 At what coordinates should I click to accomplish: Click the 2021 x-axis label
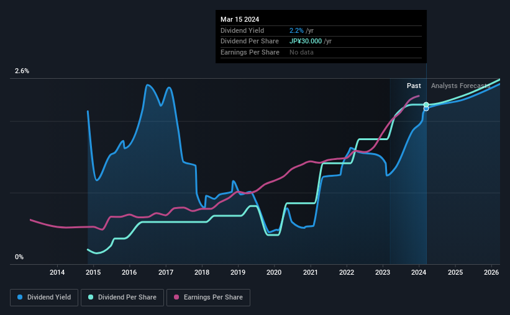click(x=311, y=272)
